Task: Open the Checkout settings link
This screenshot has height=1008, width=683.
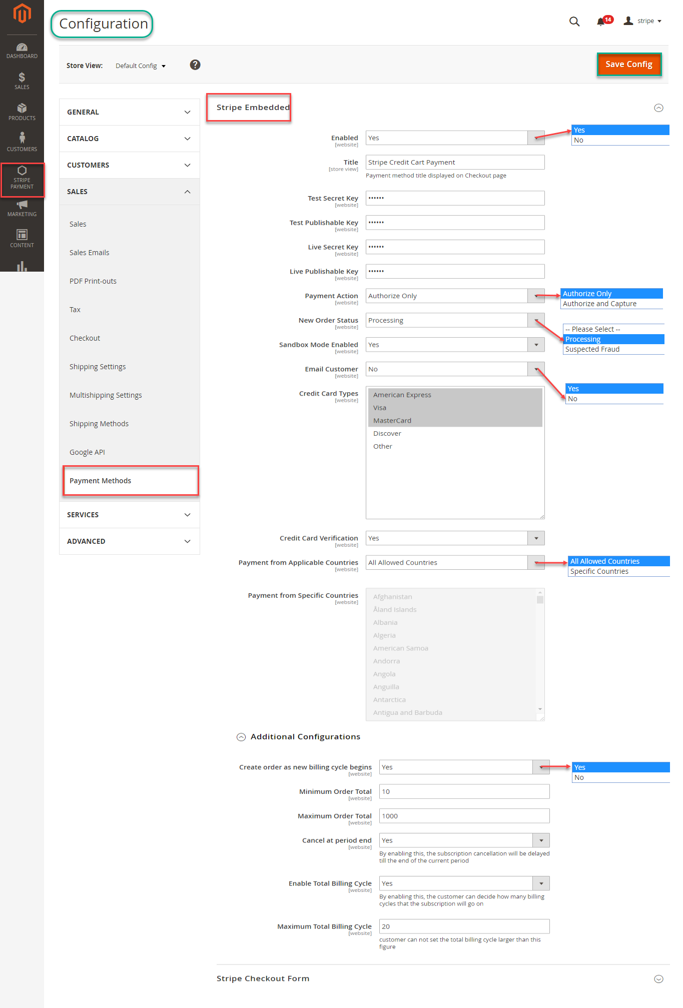Action: 85,338
